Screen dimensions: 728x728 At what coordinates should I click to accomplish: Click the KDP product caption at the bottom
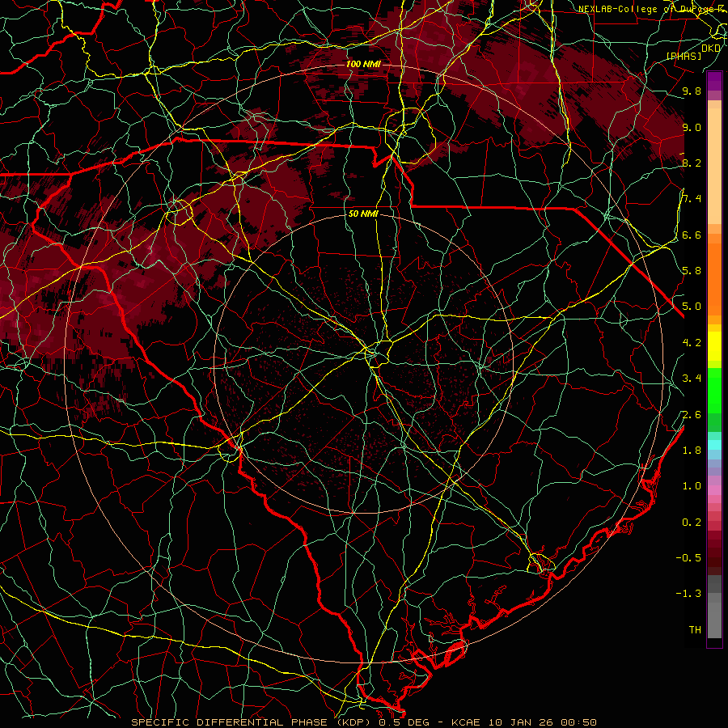[363, 722]
